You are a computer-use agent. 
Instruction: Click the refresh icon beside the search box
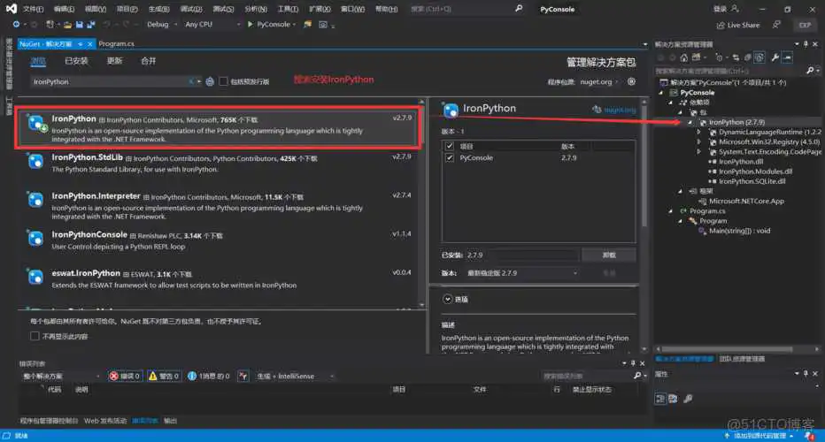(x=210, y=81)
